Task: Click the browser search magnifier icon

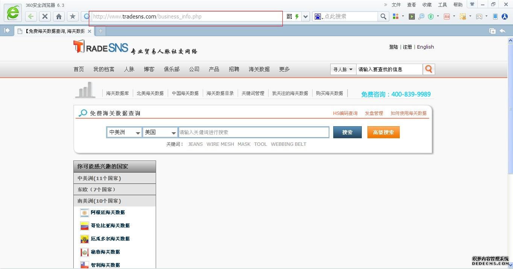Action: point(383,17)
